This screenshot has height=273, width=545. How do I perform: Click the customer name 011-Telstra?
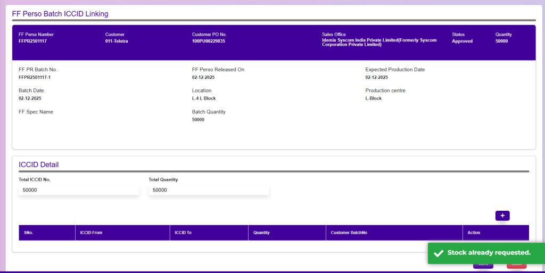click(x=117, y=41)
